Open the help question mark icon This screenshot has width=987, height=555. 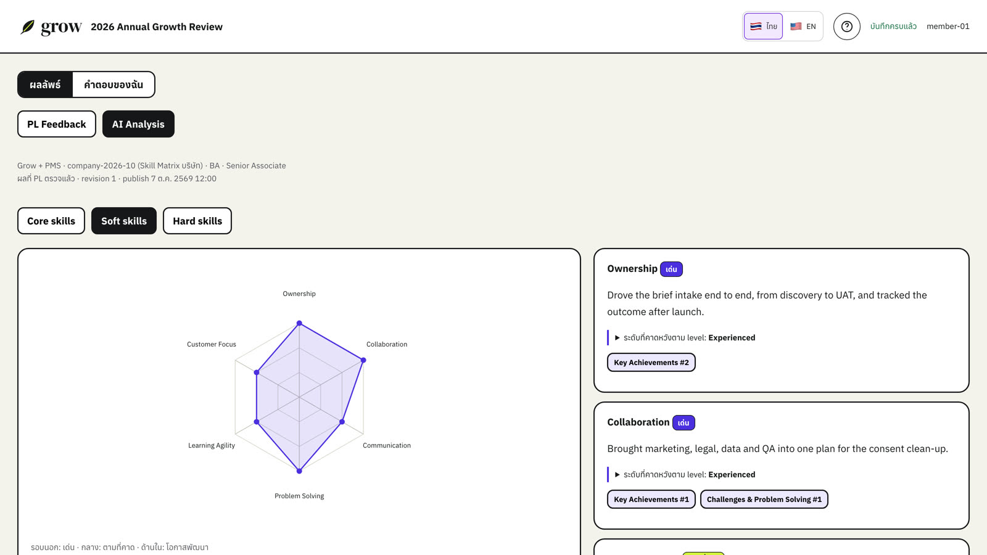tap(847, 27)
